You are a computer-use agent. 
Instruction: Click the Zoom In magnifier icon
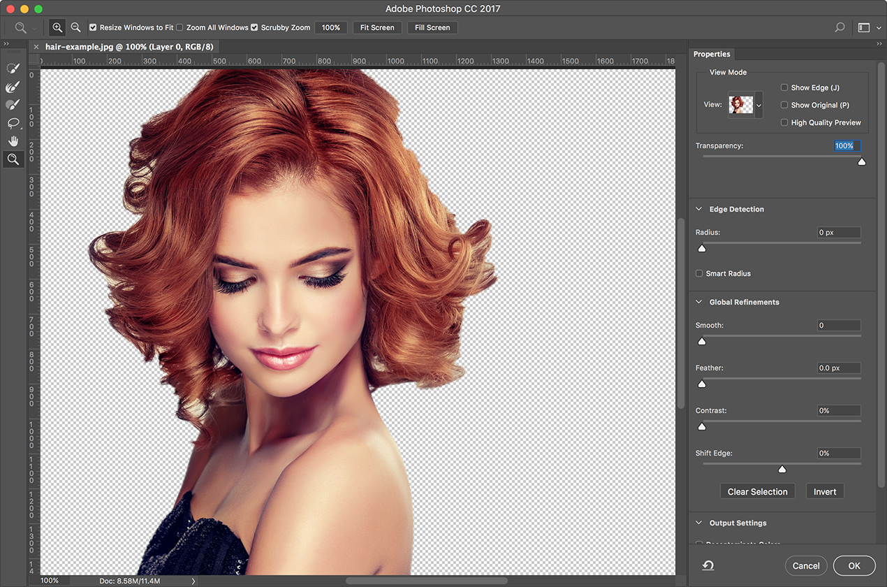[57, 28]
